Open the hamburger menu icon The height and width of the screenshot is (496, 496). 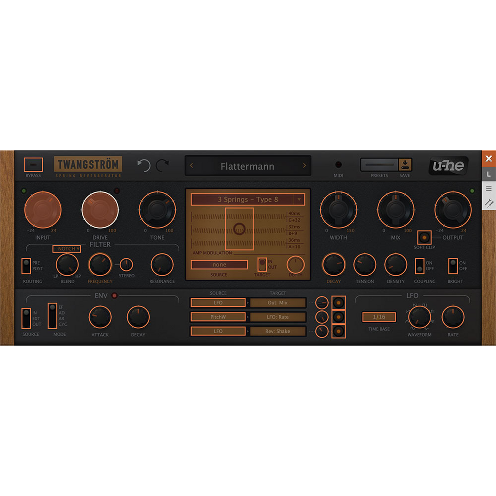489,189
